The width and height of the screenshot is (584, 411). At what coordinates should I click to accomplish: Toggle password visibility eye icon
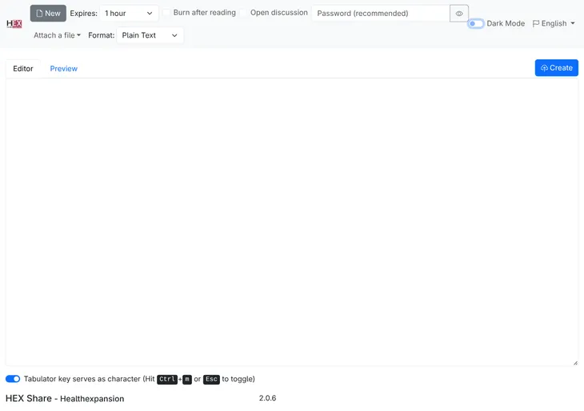[x=459, y=14]
